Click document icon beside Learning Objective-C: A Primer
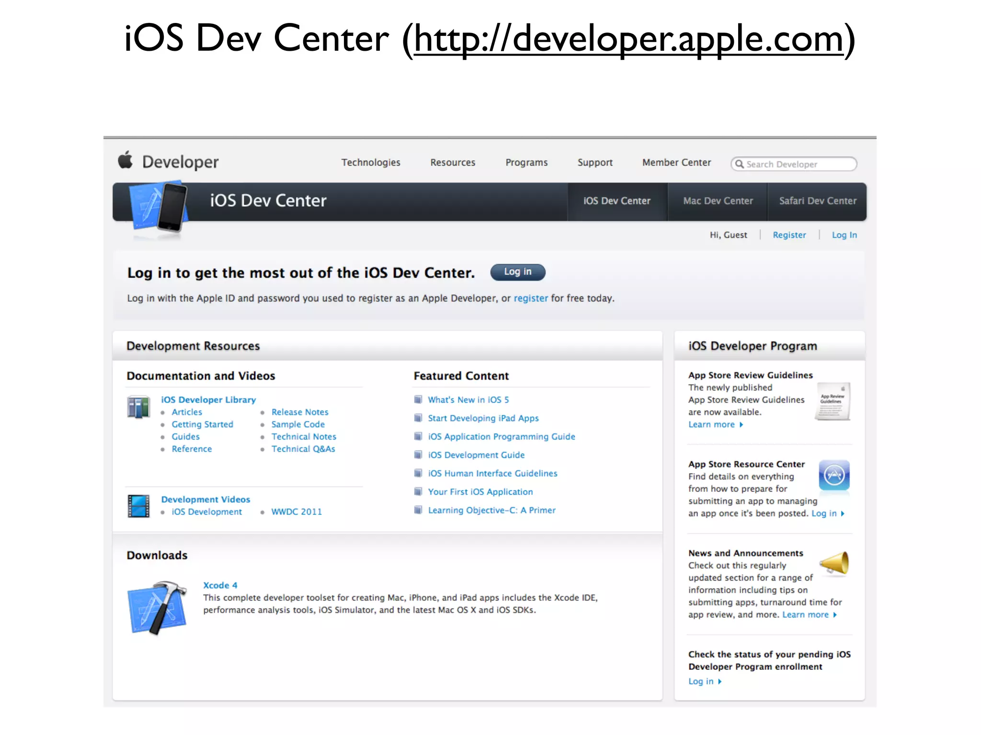The width and height of the screenshot is (981, 735). coord(418,510)
